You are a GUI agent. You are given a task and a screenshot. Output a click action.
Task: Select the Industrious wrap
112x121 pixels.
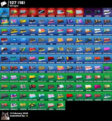[x=79, y=50]
